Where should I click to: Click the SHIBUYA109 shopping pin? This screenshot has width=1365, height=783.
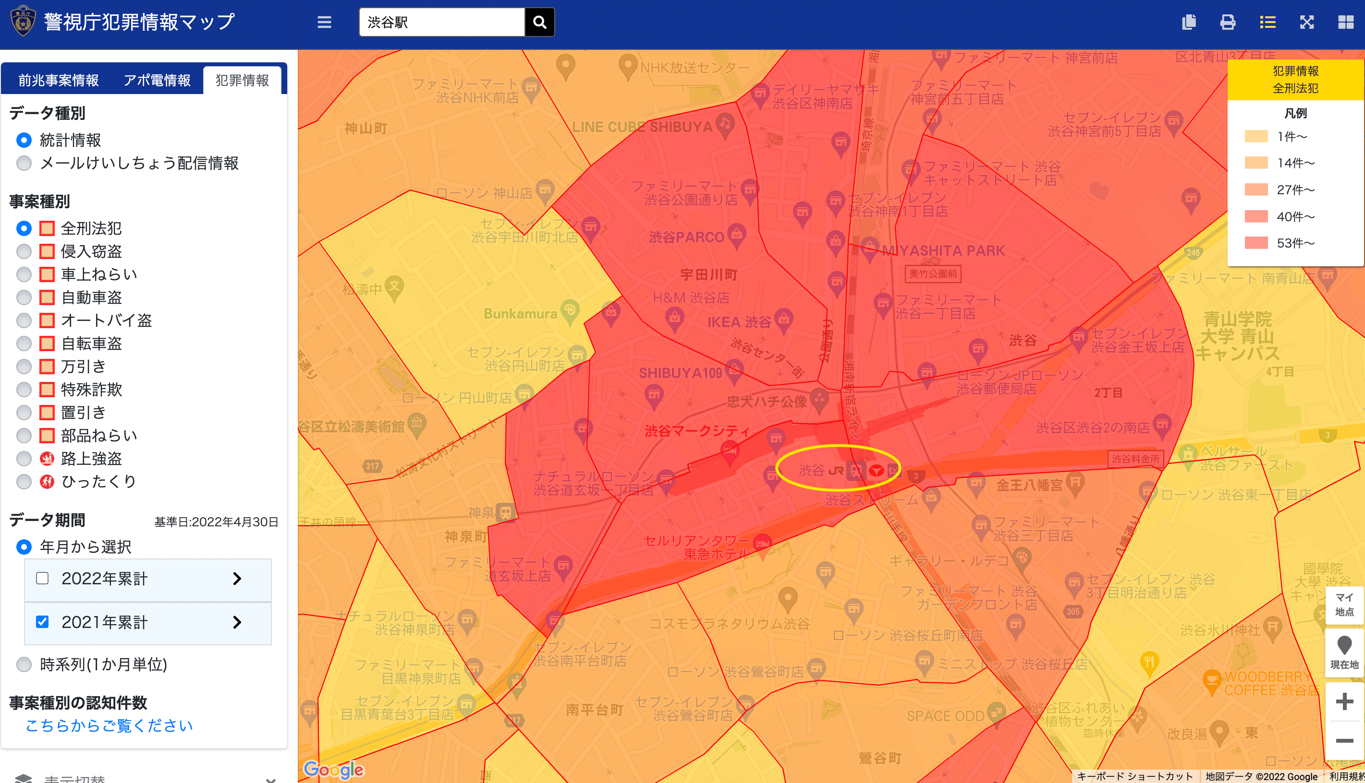(734, 371)
